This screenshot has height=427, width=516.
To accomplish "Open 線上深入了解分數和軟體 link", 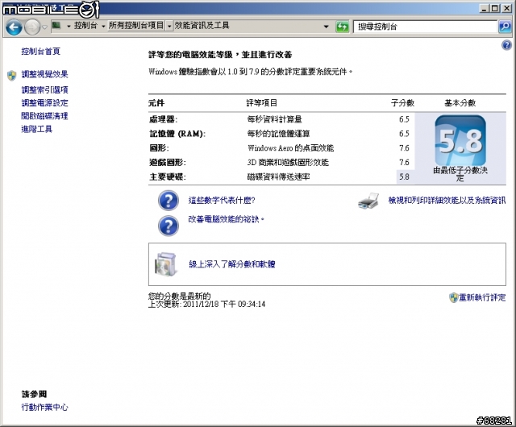I will pos(232,264).
